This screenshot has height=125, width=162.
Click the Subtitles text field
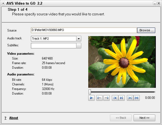pyautogui.click(x=54, y=46)
